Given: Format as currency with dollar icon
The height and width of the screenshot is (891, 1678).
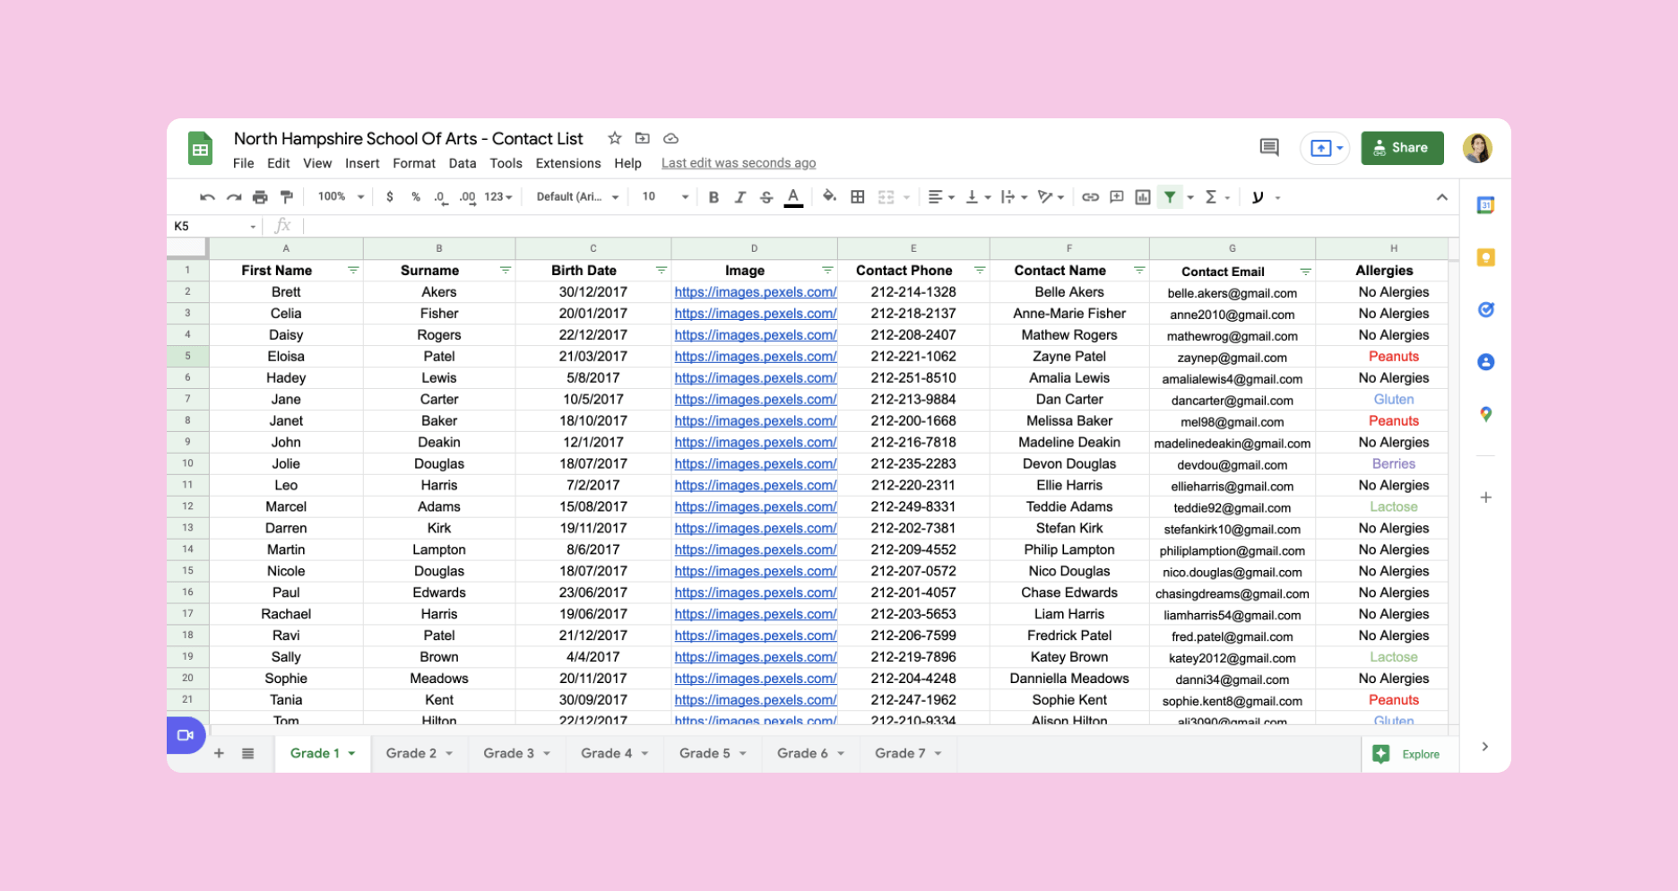Looking at the screenshot, I should point(389,197).
